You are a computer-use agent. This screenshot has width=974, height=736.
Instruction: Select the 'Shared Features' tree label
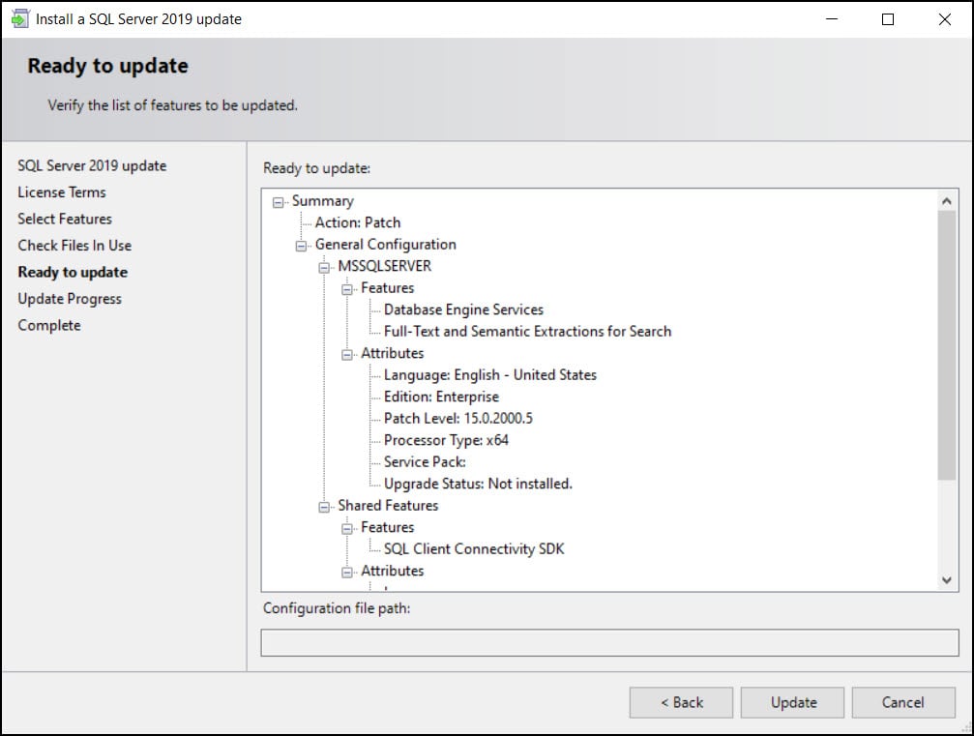(x=388, y=506)
